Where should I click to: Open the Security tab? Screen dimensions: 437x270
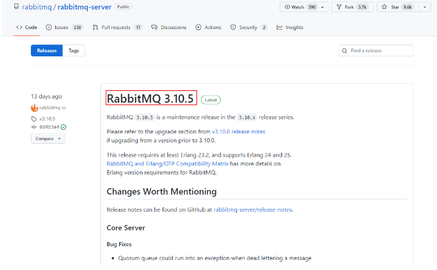coord(249,27)
